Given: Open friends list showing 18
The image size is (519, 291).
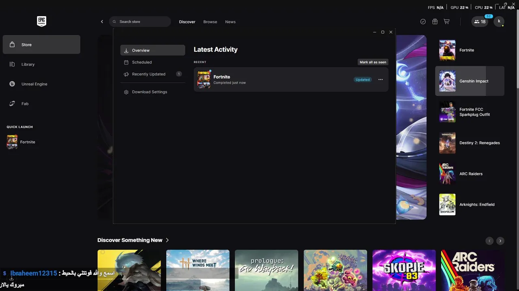Looking at the screenshot, I should click(480, 21).
